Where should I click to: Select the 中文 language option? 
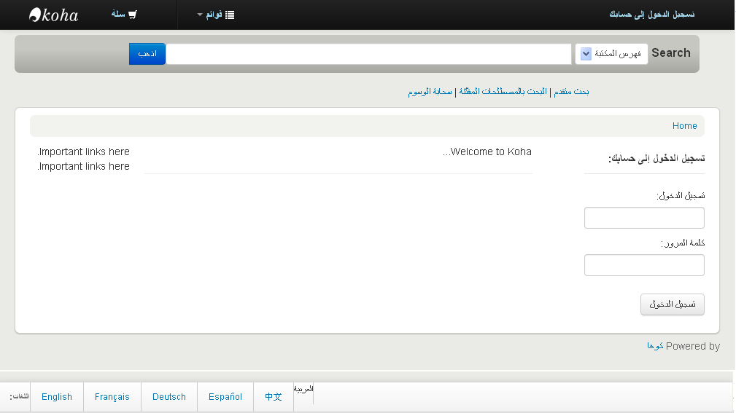pos(274,397)
